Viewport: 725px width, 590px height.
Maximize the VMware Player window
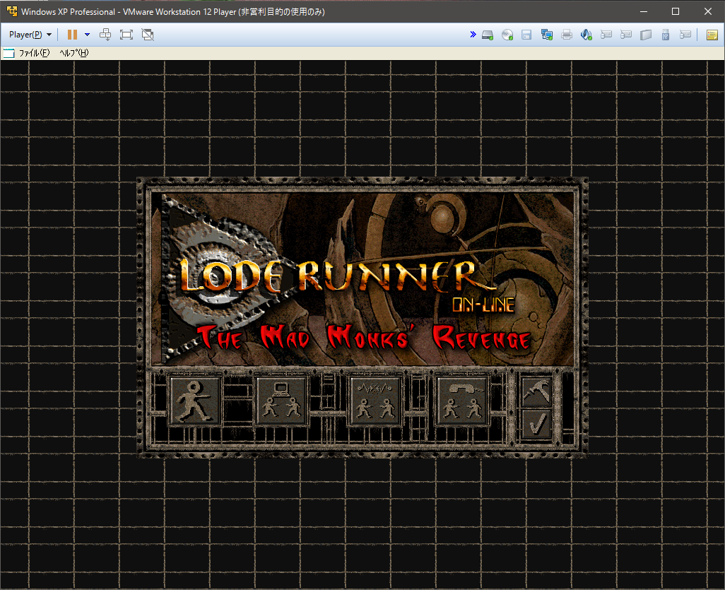[675, 11]
